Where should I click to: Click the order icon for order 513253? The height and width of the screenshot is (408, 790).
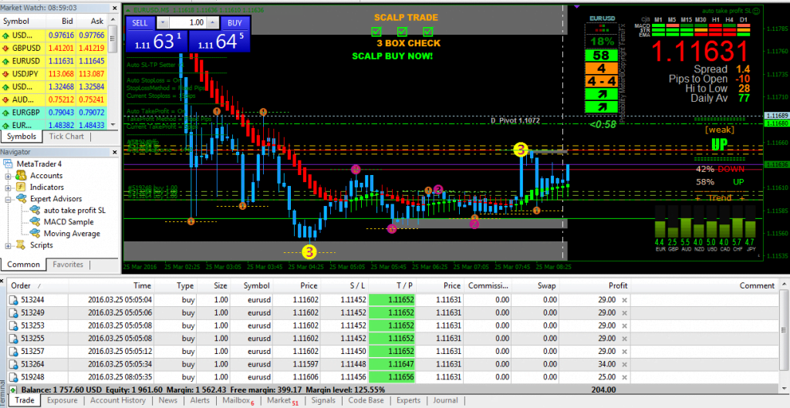pos(14,325)
